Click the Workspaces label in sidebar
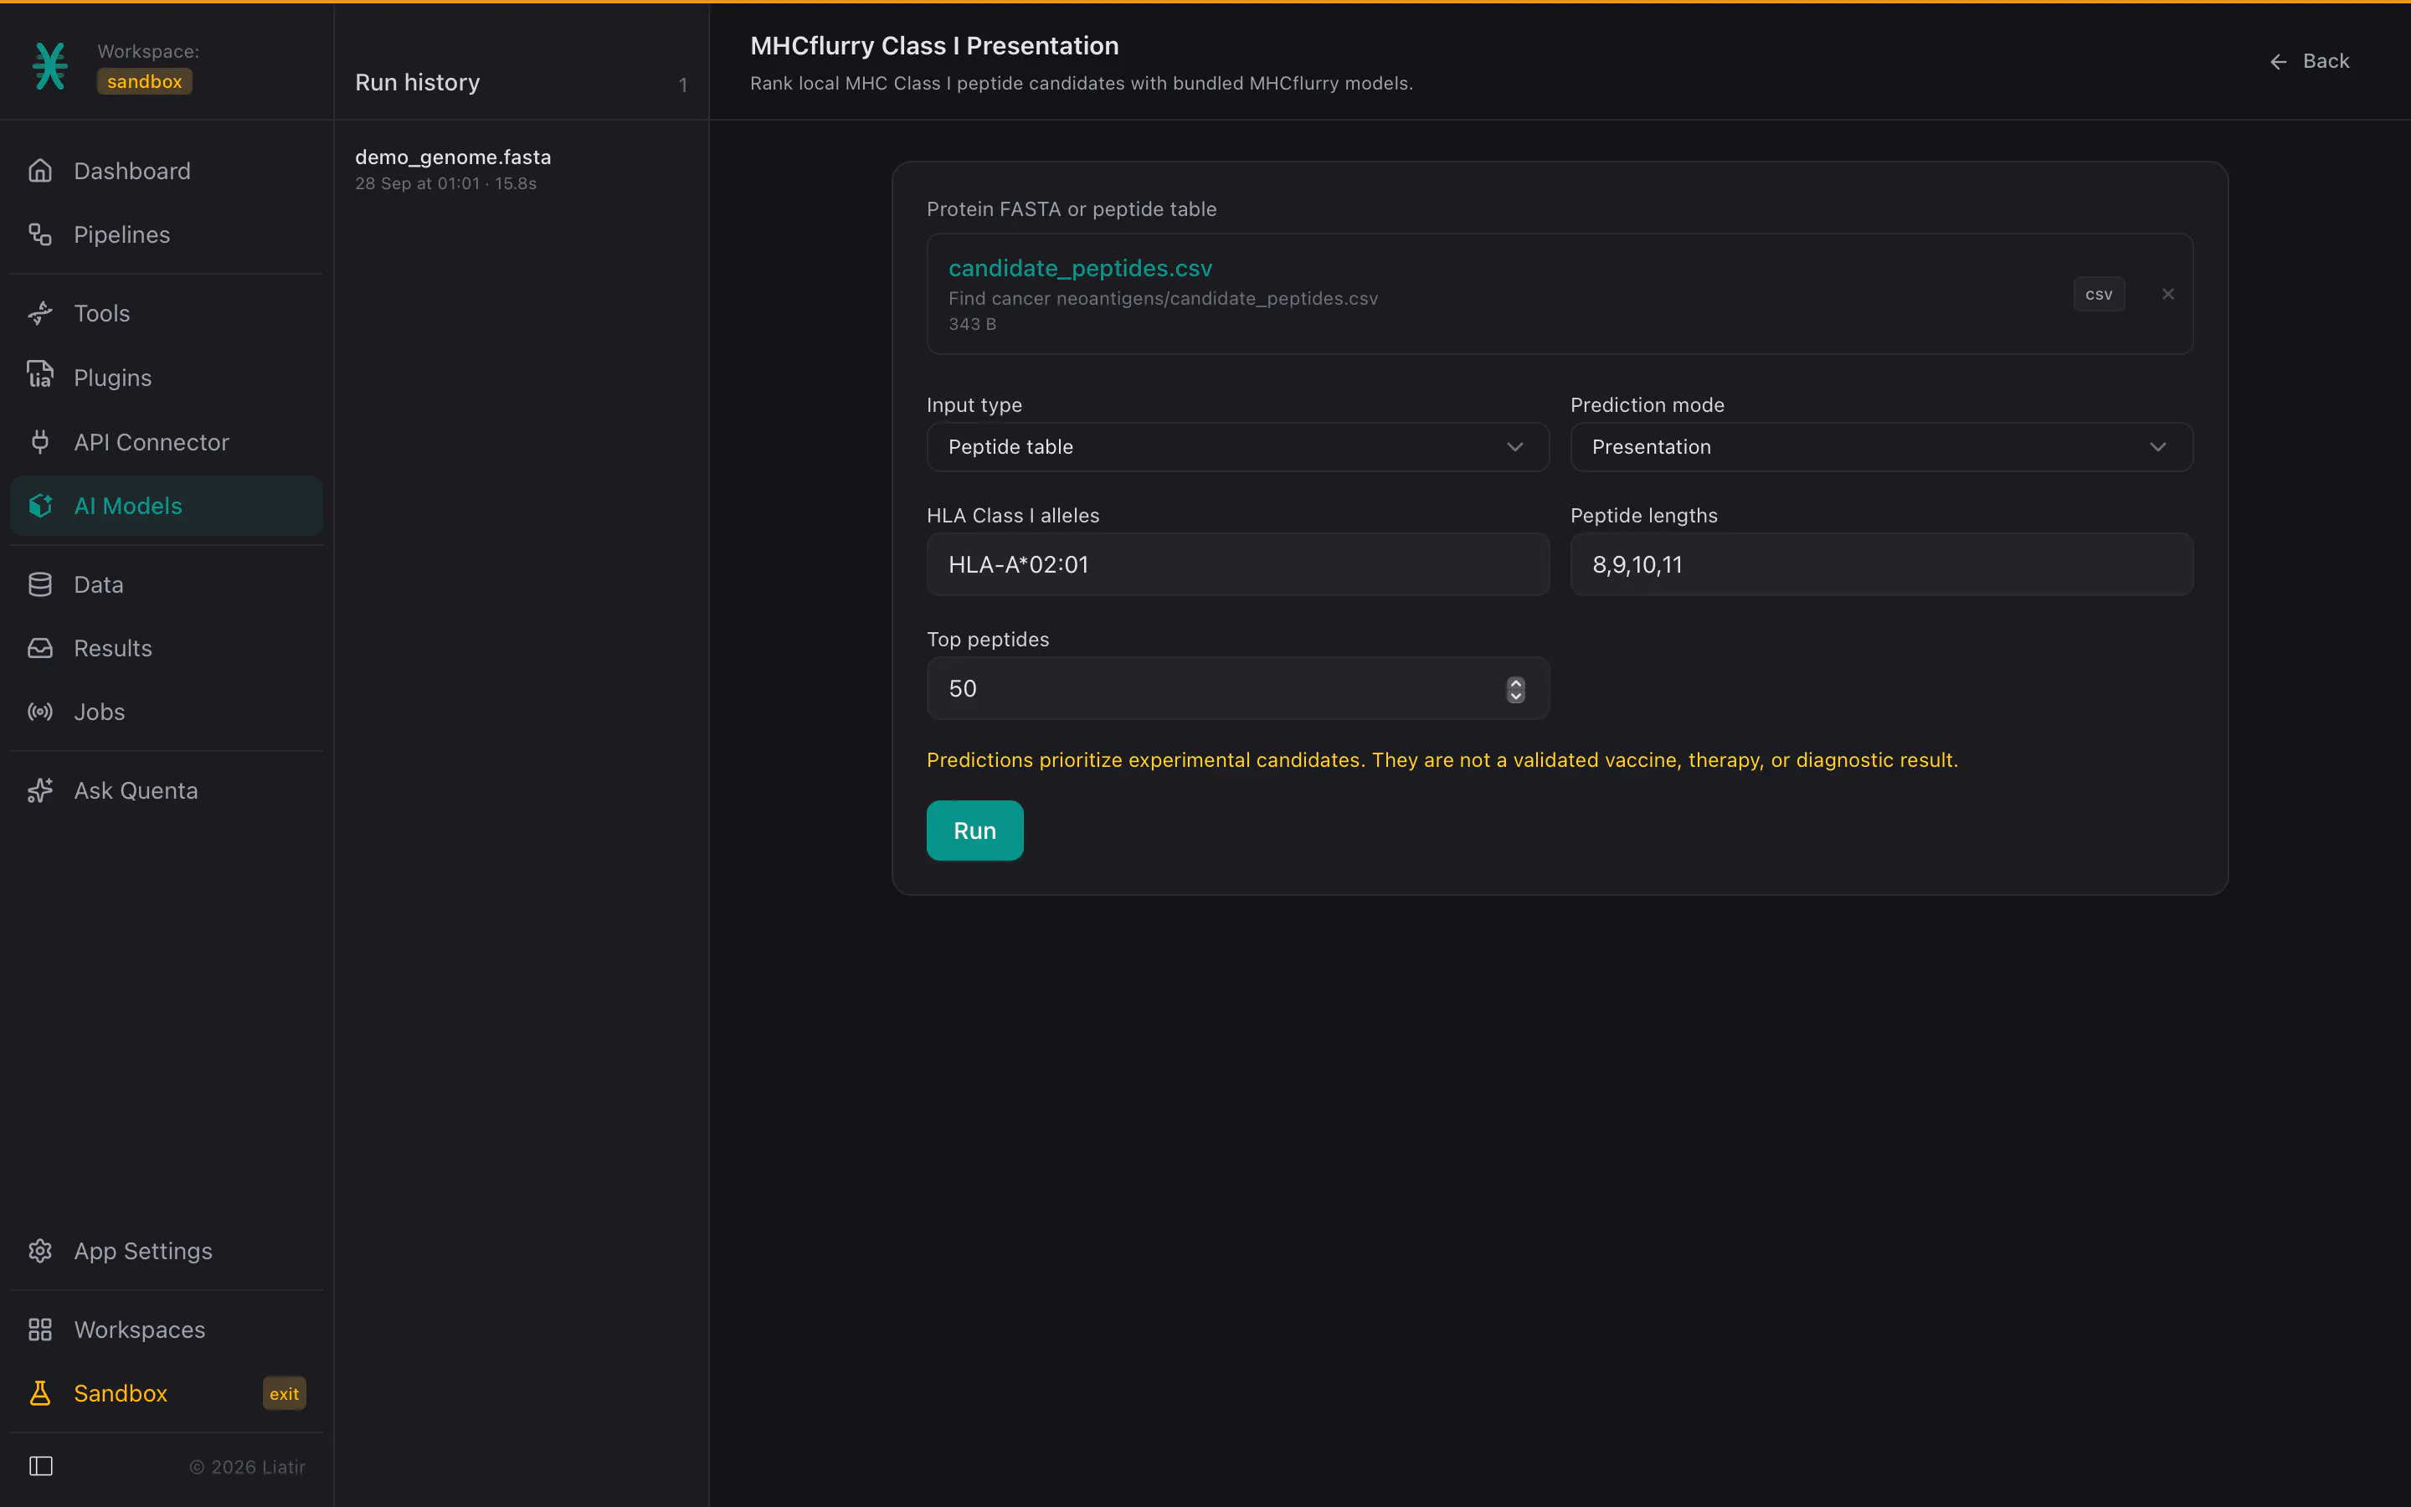2411x1507 pixels. click(140, 1330)
